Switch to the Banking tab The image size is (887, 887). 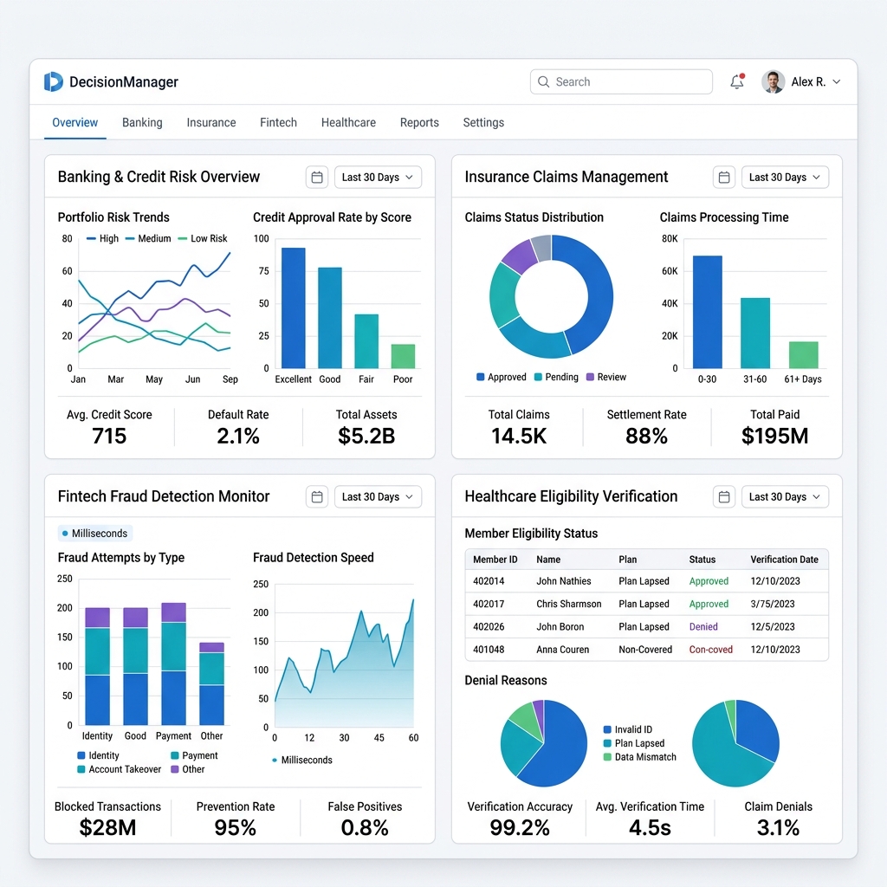(142, 123)
